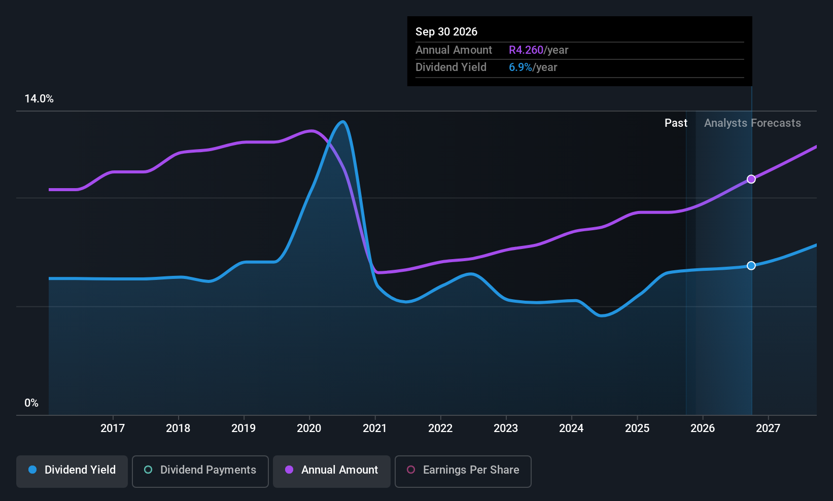Select the purple data point marker on chart
The width and height of the screenshot is (833, 501).
[751, 179]
